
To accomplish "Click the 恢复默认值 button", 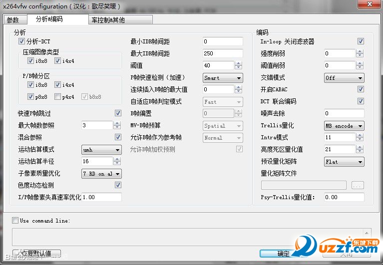I will (x=36, y=254).
